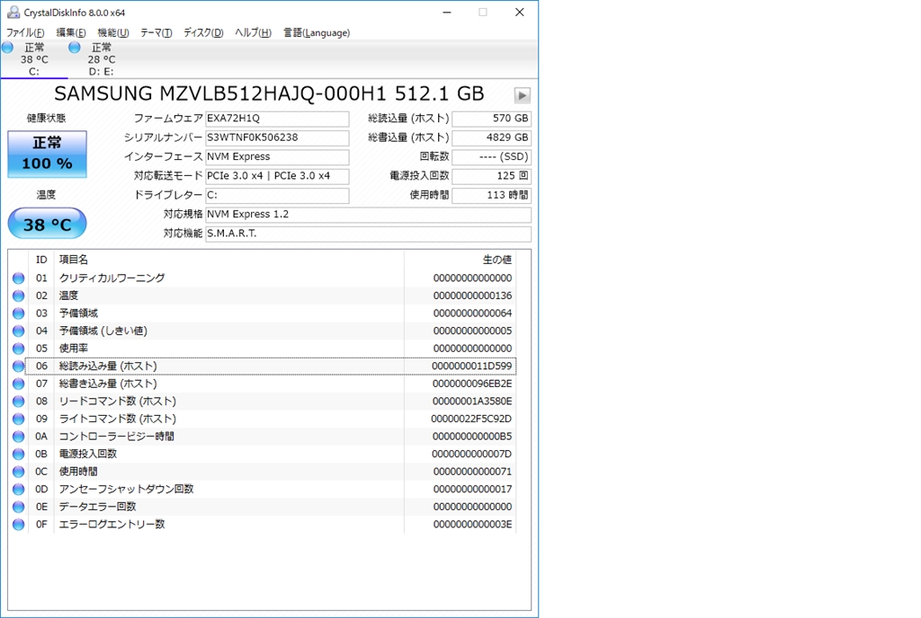
Task: Click the status dot for 総書き込み量 (ホスト) row
Action: click(19, 384)
